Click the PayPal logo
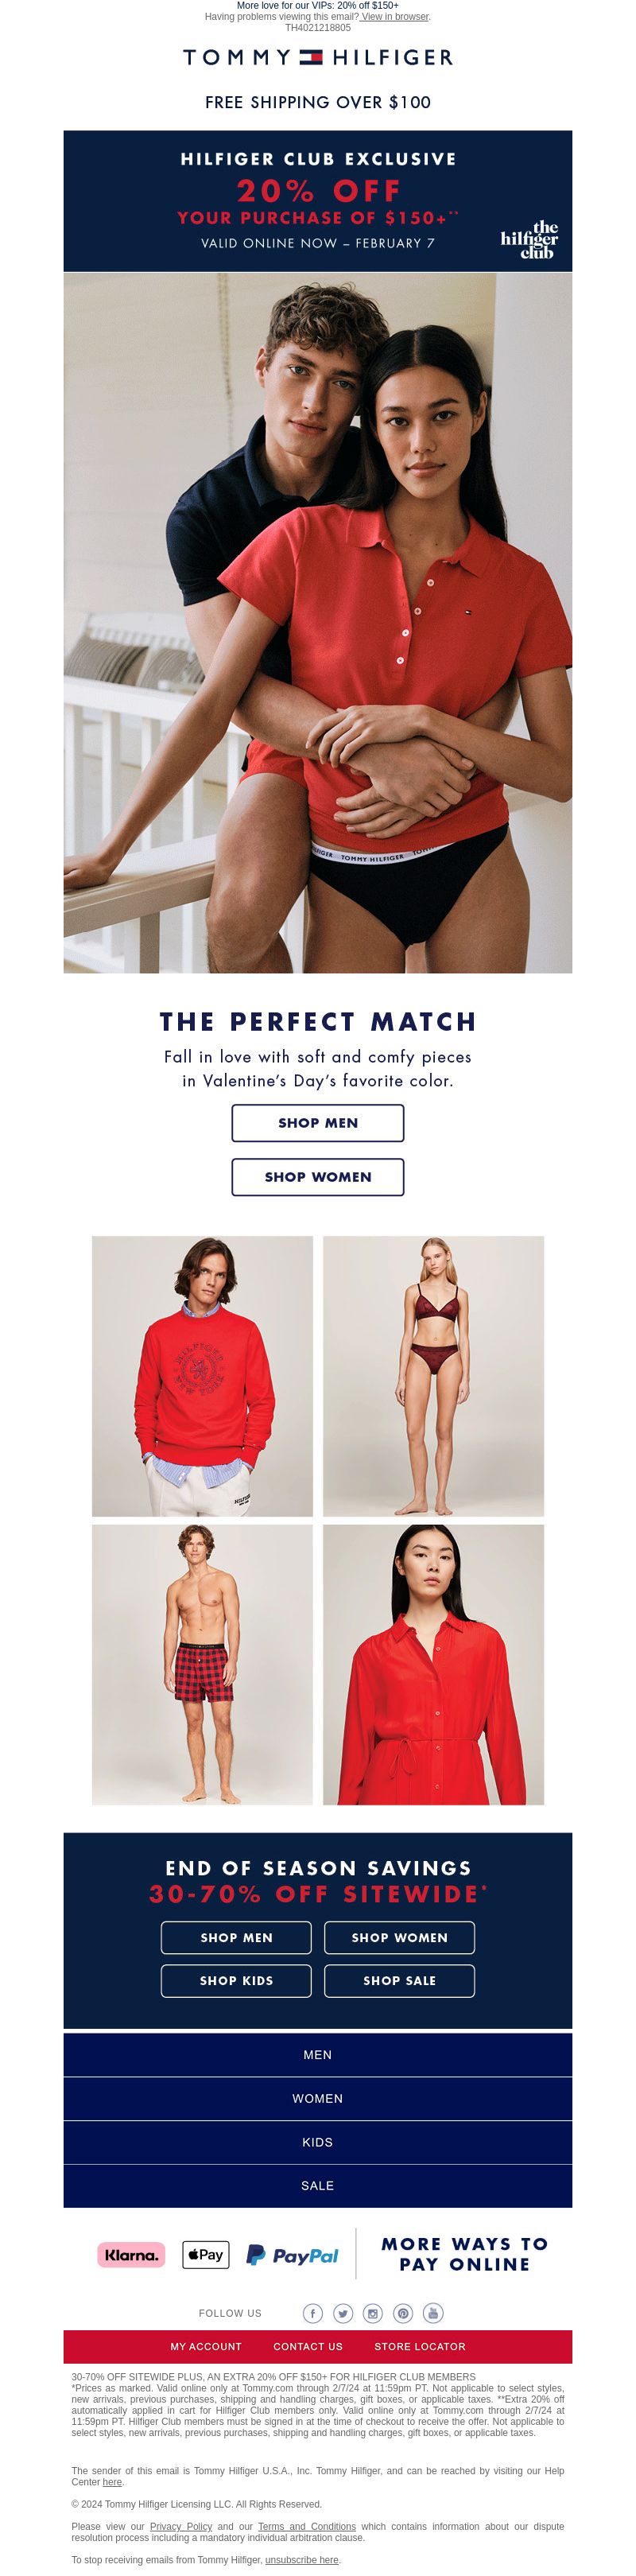Viewport: 636px width, 2576px height. pos(292,2255)
